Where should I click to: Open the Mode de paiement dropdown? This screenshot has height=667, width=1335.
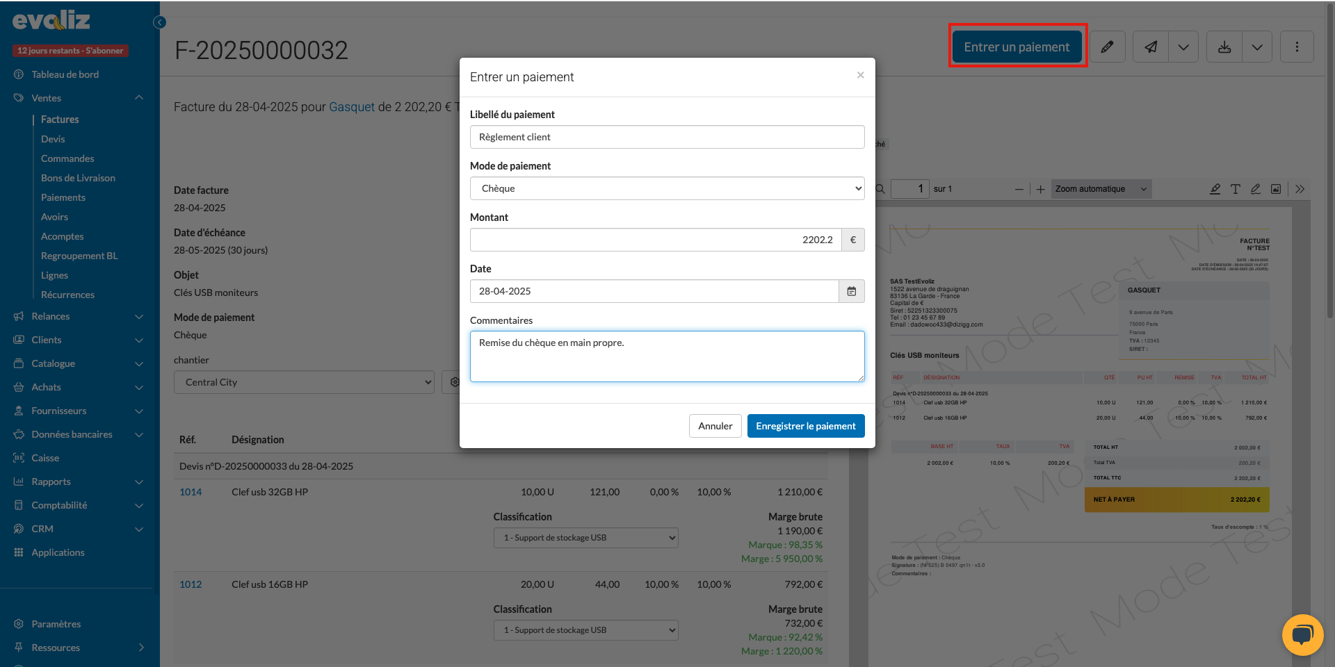[x=667, y=188]
